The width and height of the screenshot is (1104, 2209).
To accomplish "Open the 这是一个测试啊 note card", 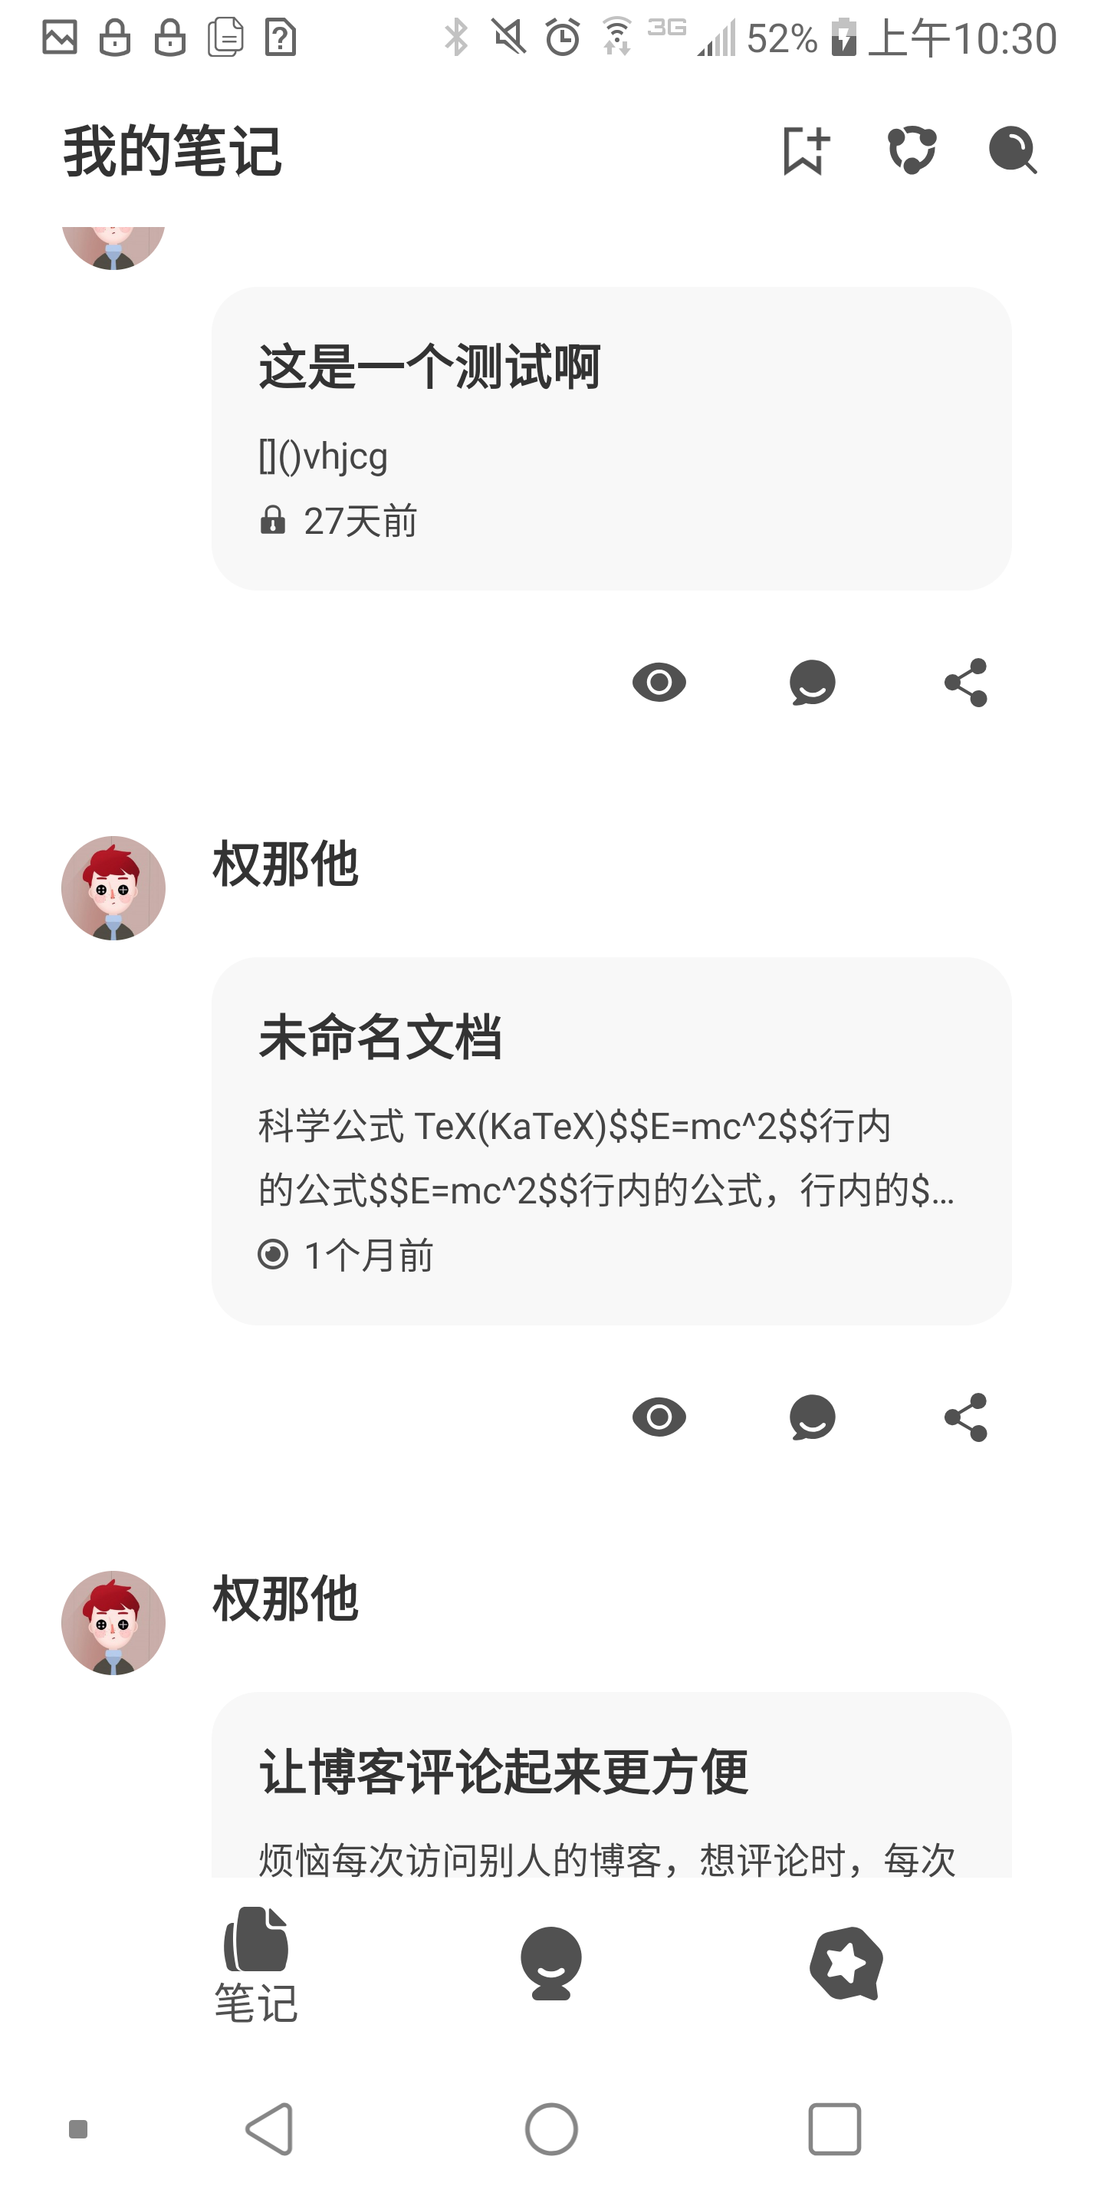I will (612, 438).
